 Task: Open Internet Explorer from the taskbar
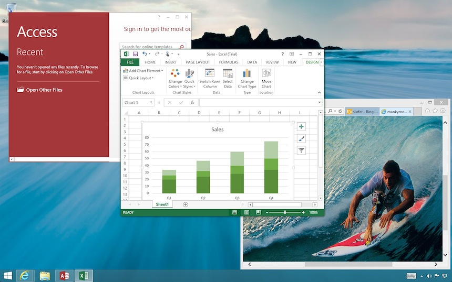click(x=25, y=276)
